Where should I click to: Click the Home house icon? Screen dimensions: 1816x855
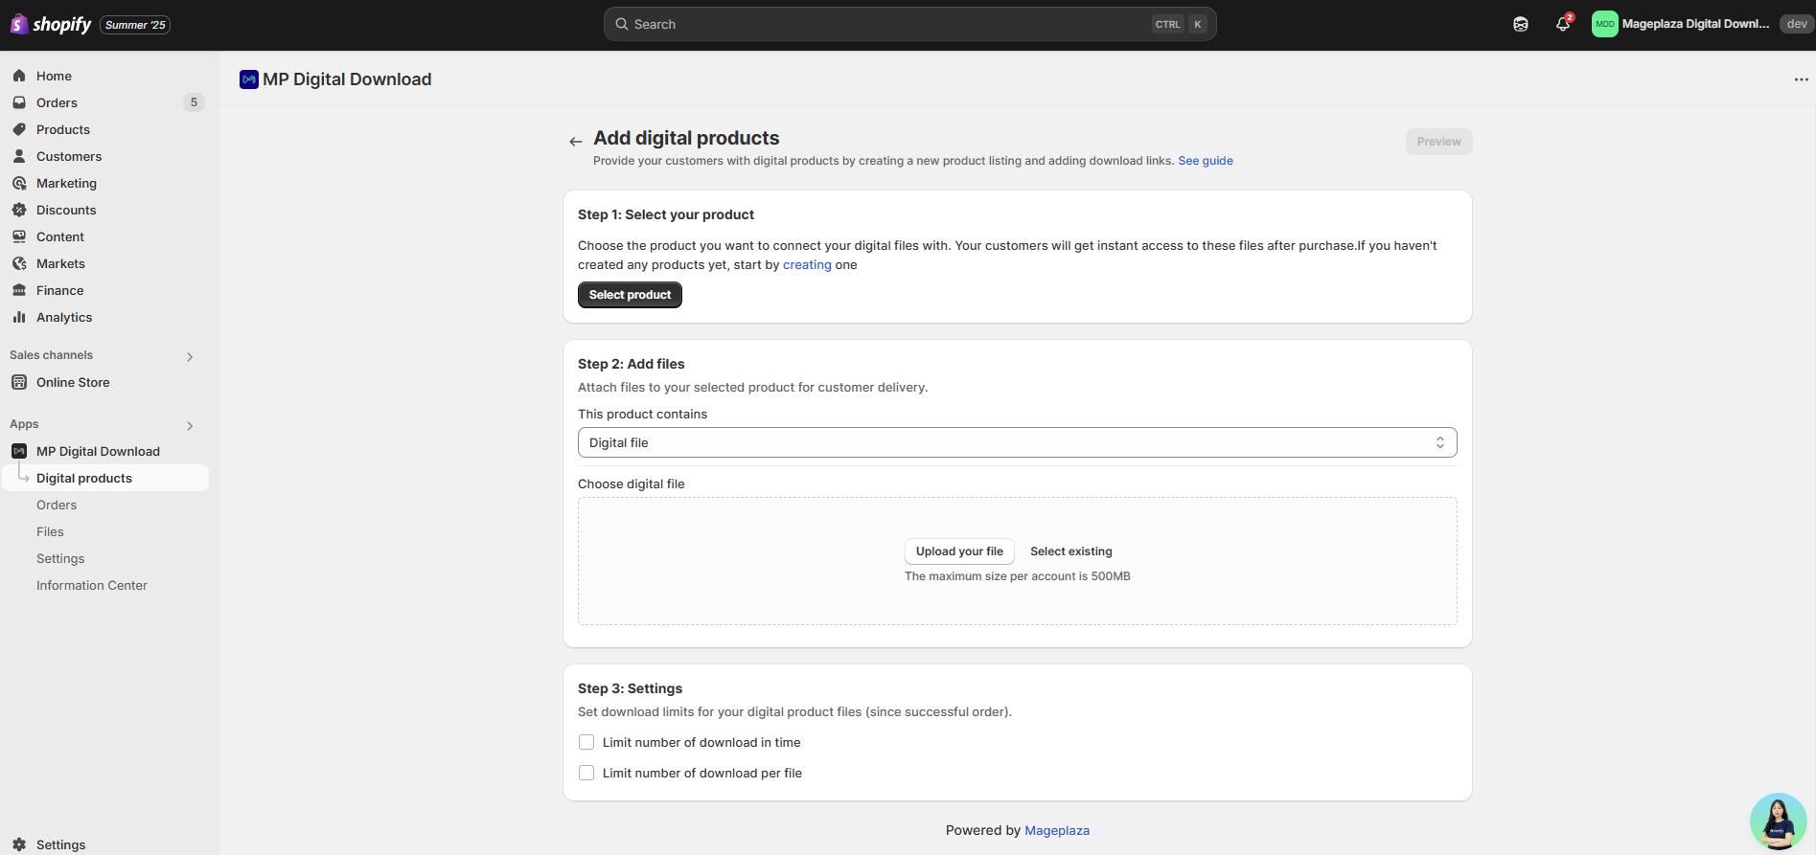19,76
